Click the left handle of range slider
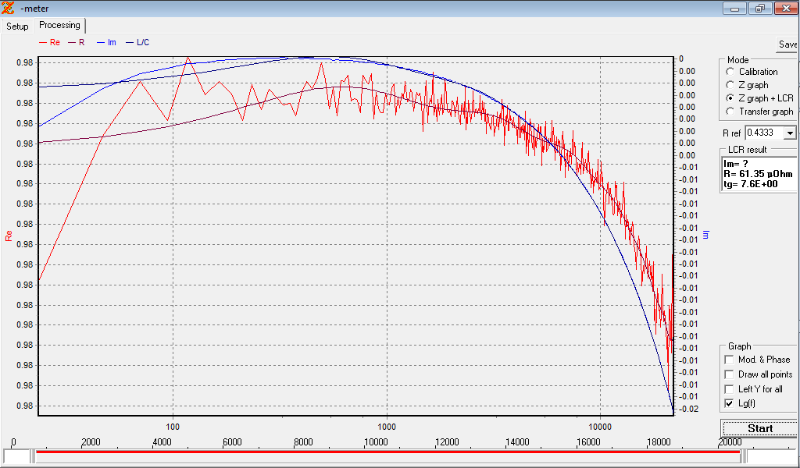 point(33,456)
